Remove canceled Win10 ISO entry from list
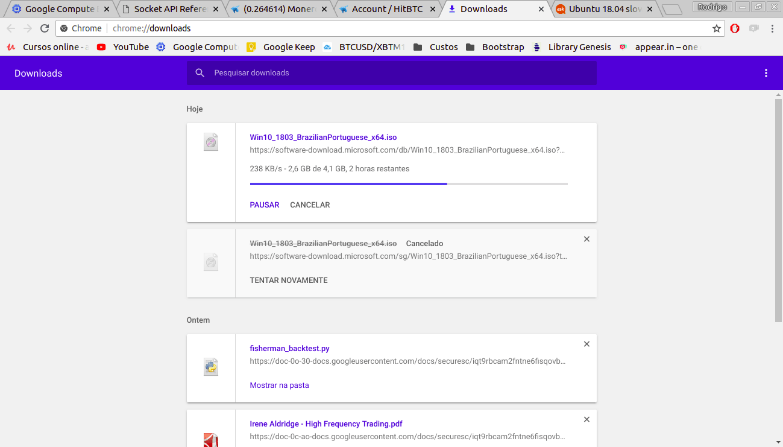Viewport: 783px width, 447px height. click(586, 239)
